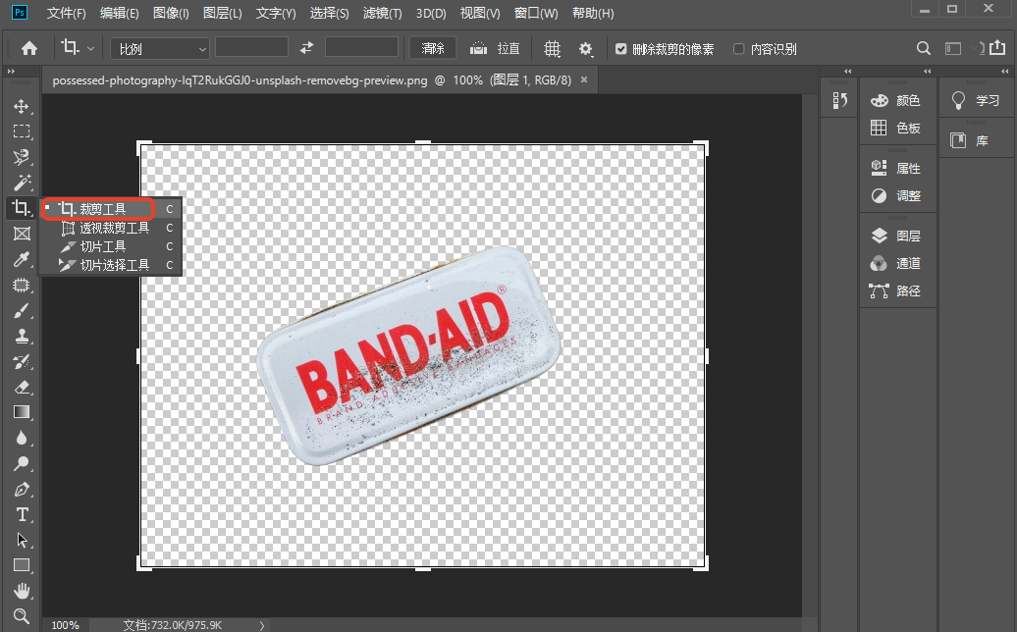Select the Clone Stamp tool

coord(22,336)
